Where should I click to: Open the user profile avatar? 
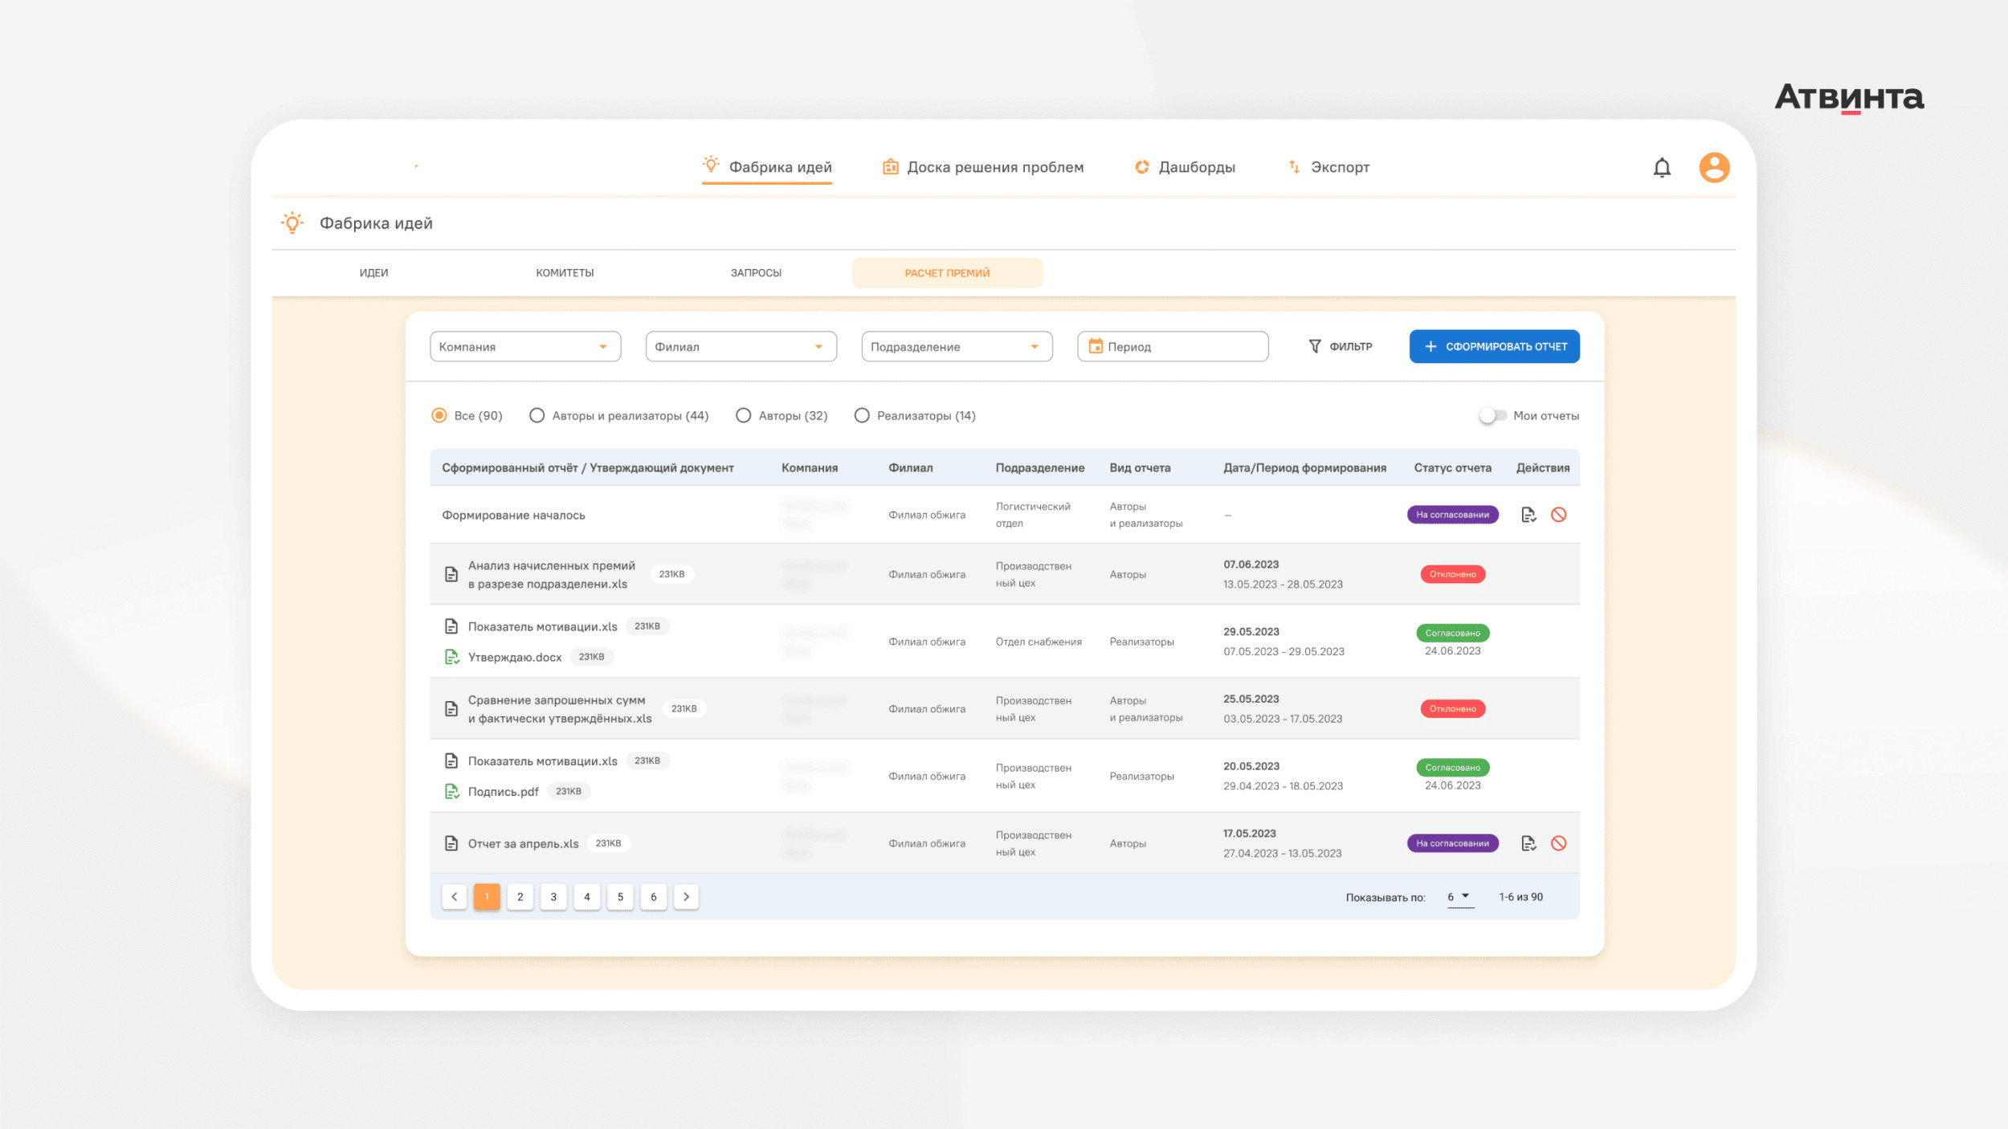pos(1713,167)
